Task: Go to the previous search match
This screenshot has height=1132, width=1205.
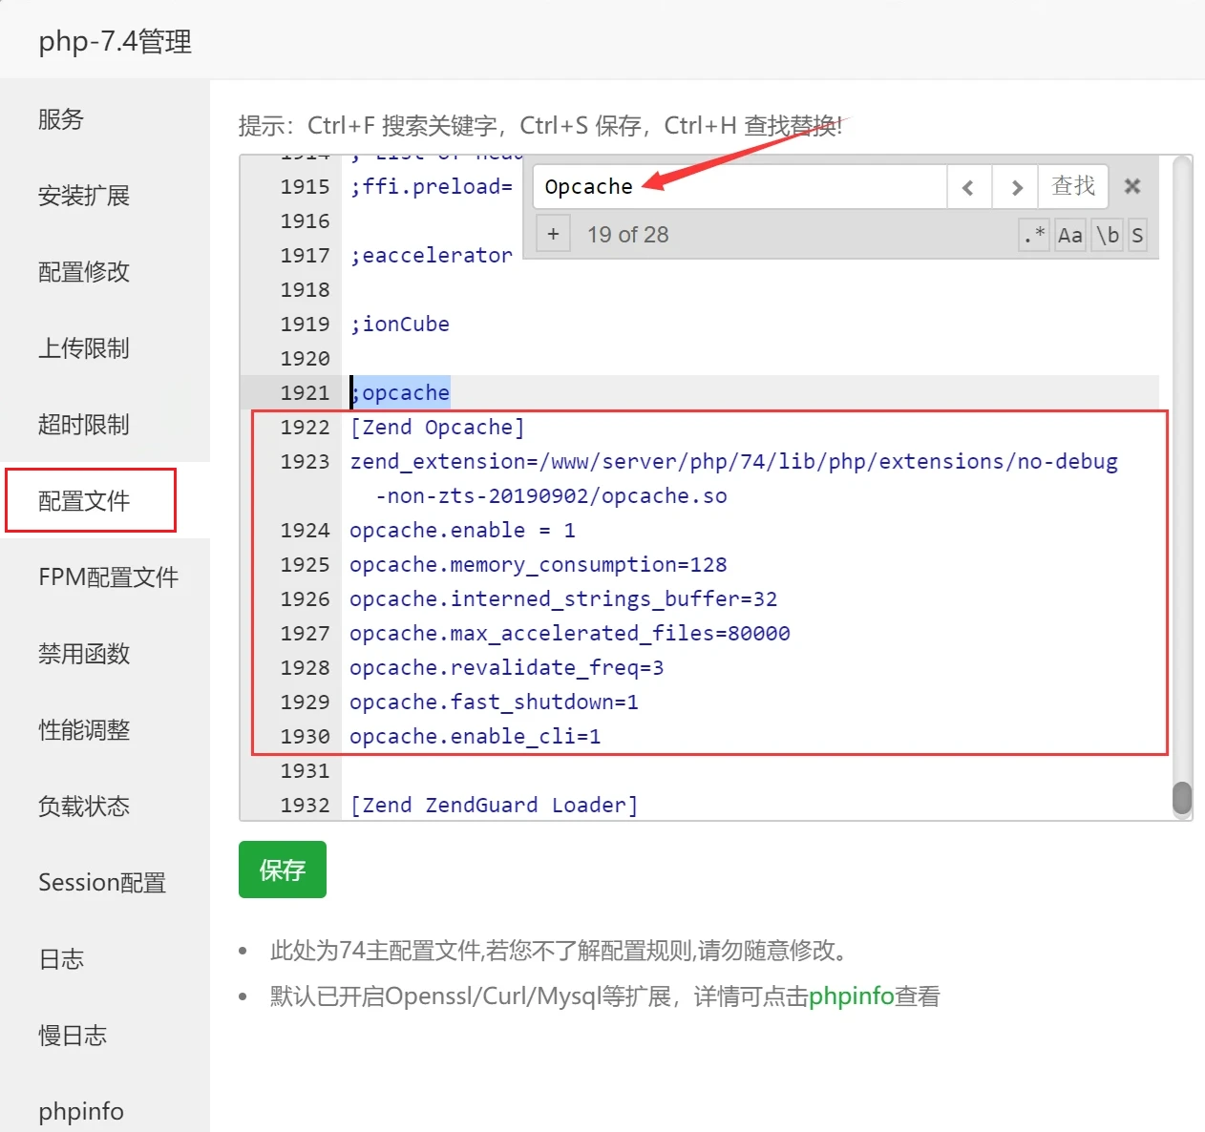Action: [968, 187]
